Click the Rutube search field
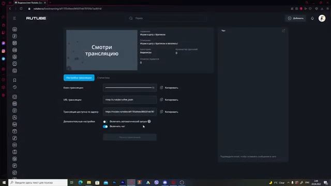 click(x=167, y=19)
